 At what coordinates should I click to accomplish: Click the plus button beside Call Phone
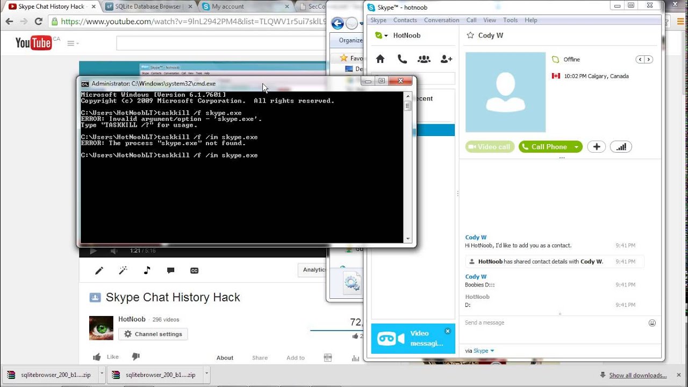pos(597,147)
